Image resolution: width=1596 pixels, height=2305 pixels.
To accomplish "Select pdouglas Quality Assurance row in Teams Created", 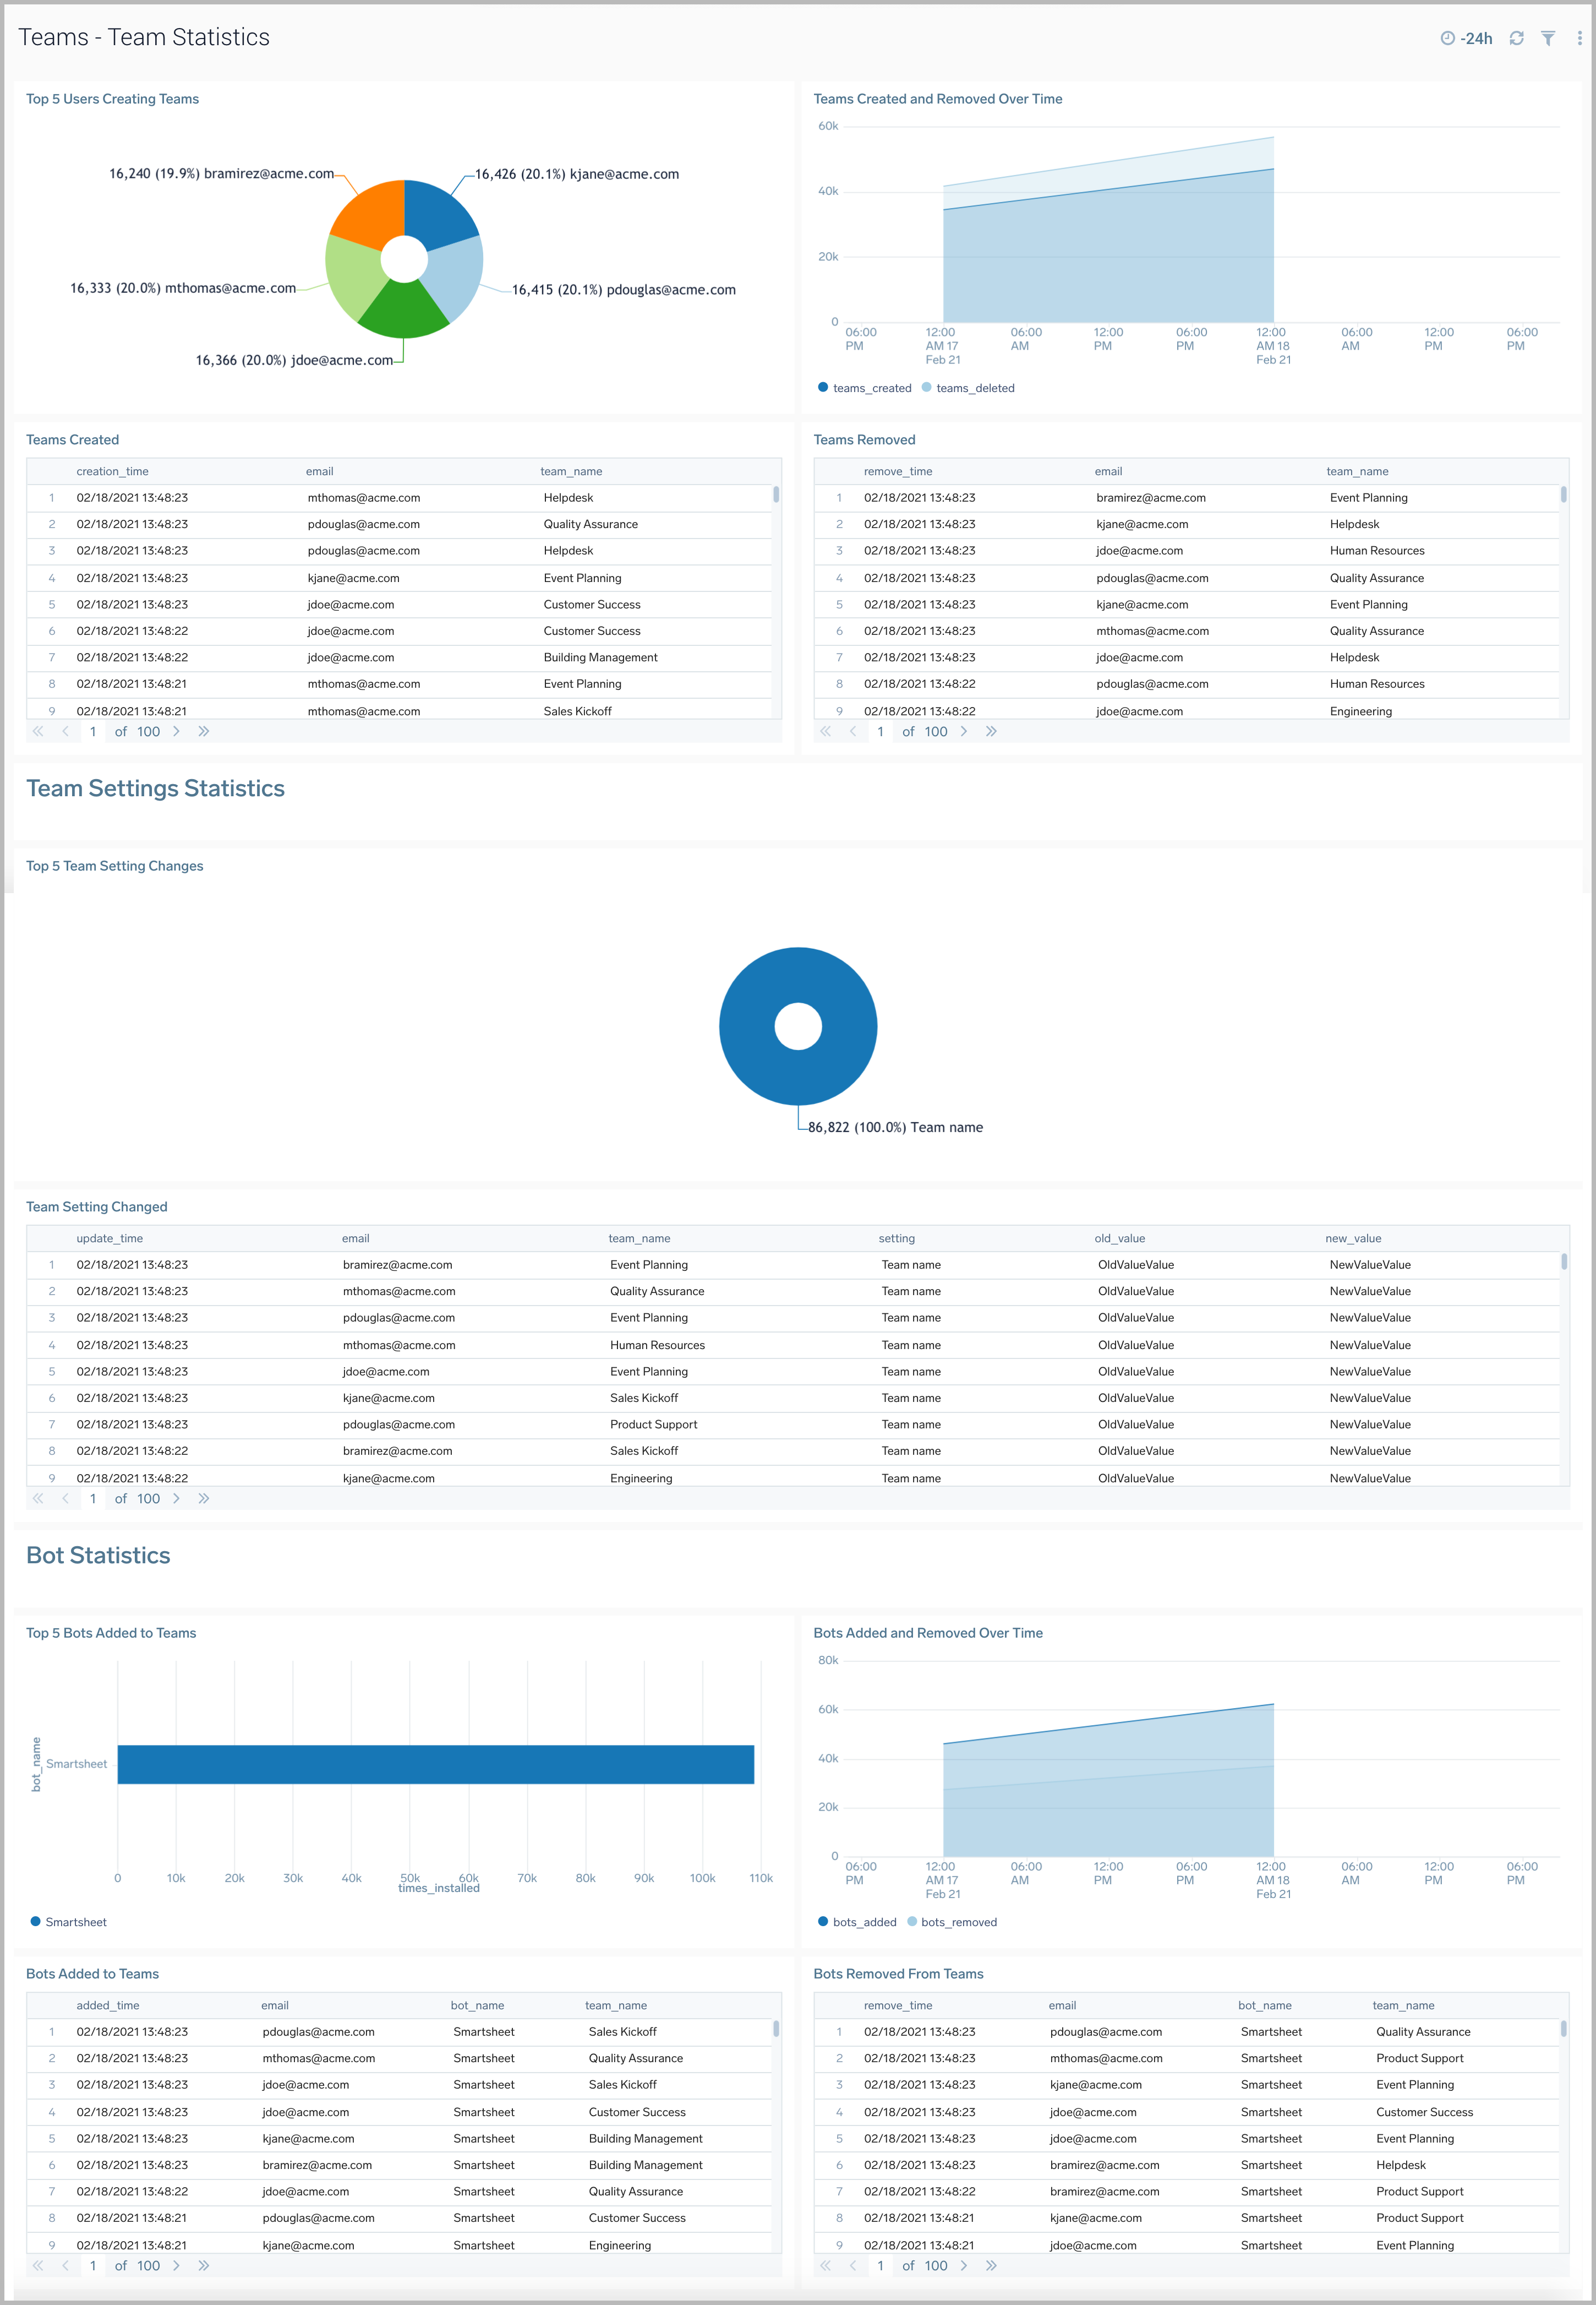I will tap(400, 524).
